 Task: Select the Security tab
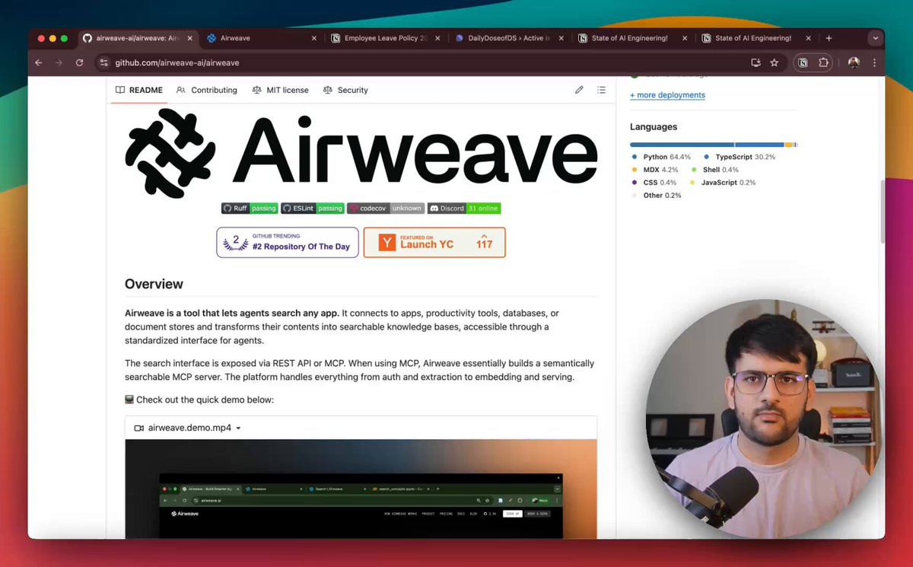click(x=345, y=90)
